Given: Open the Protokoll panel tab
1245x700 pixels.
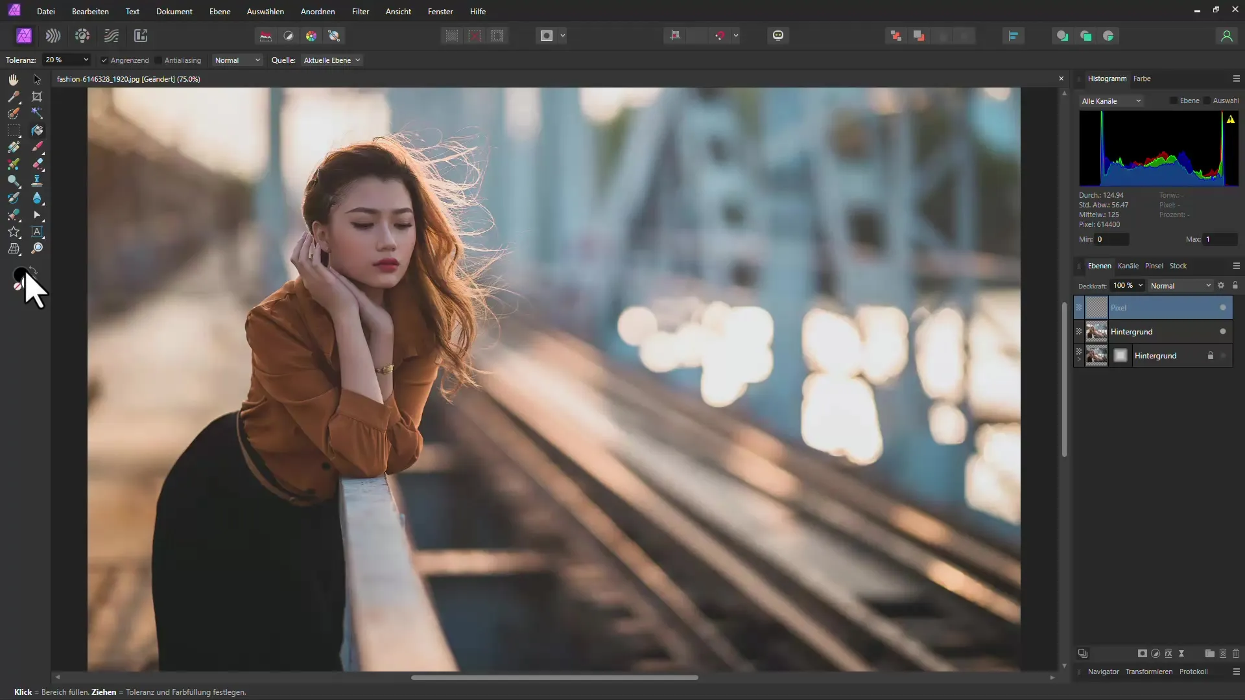Looking at the screenshot, I should 1193,671.
